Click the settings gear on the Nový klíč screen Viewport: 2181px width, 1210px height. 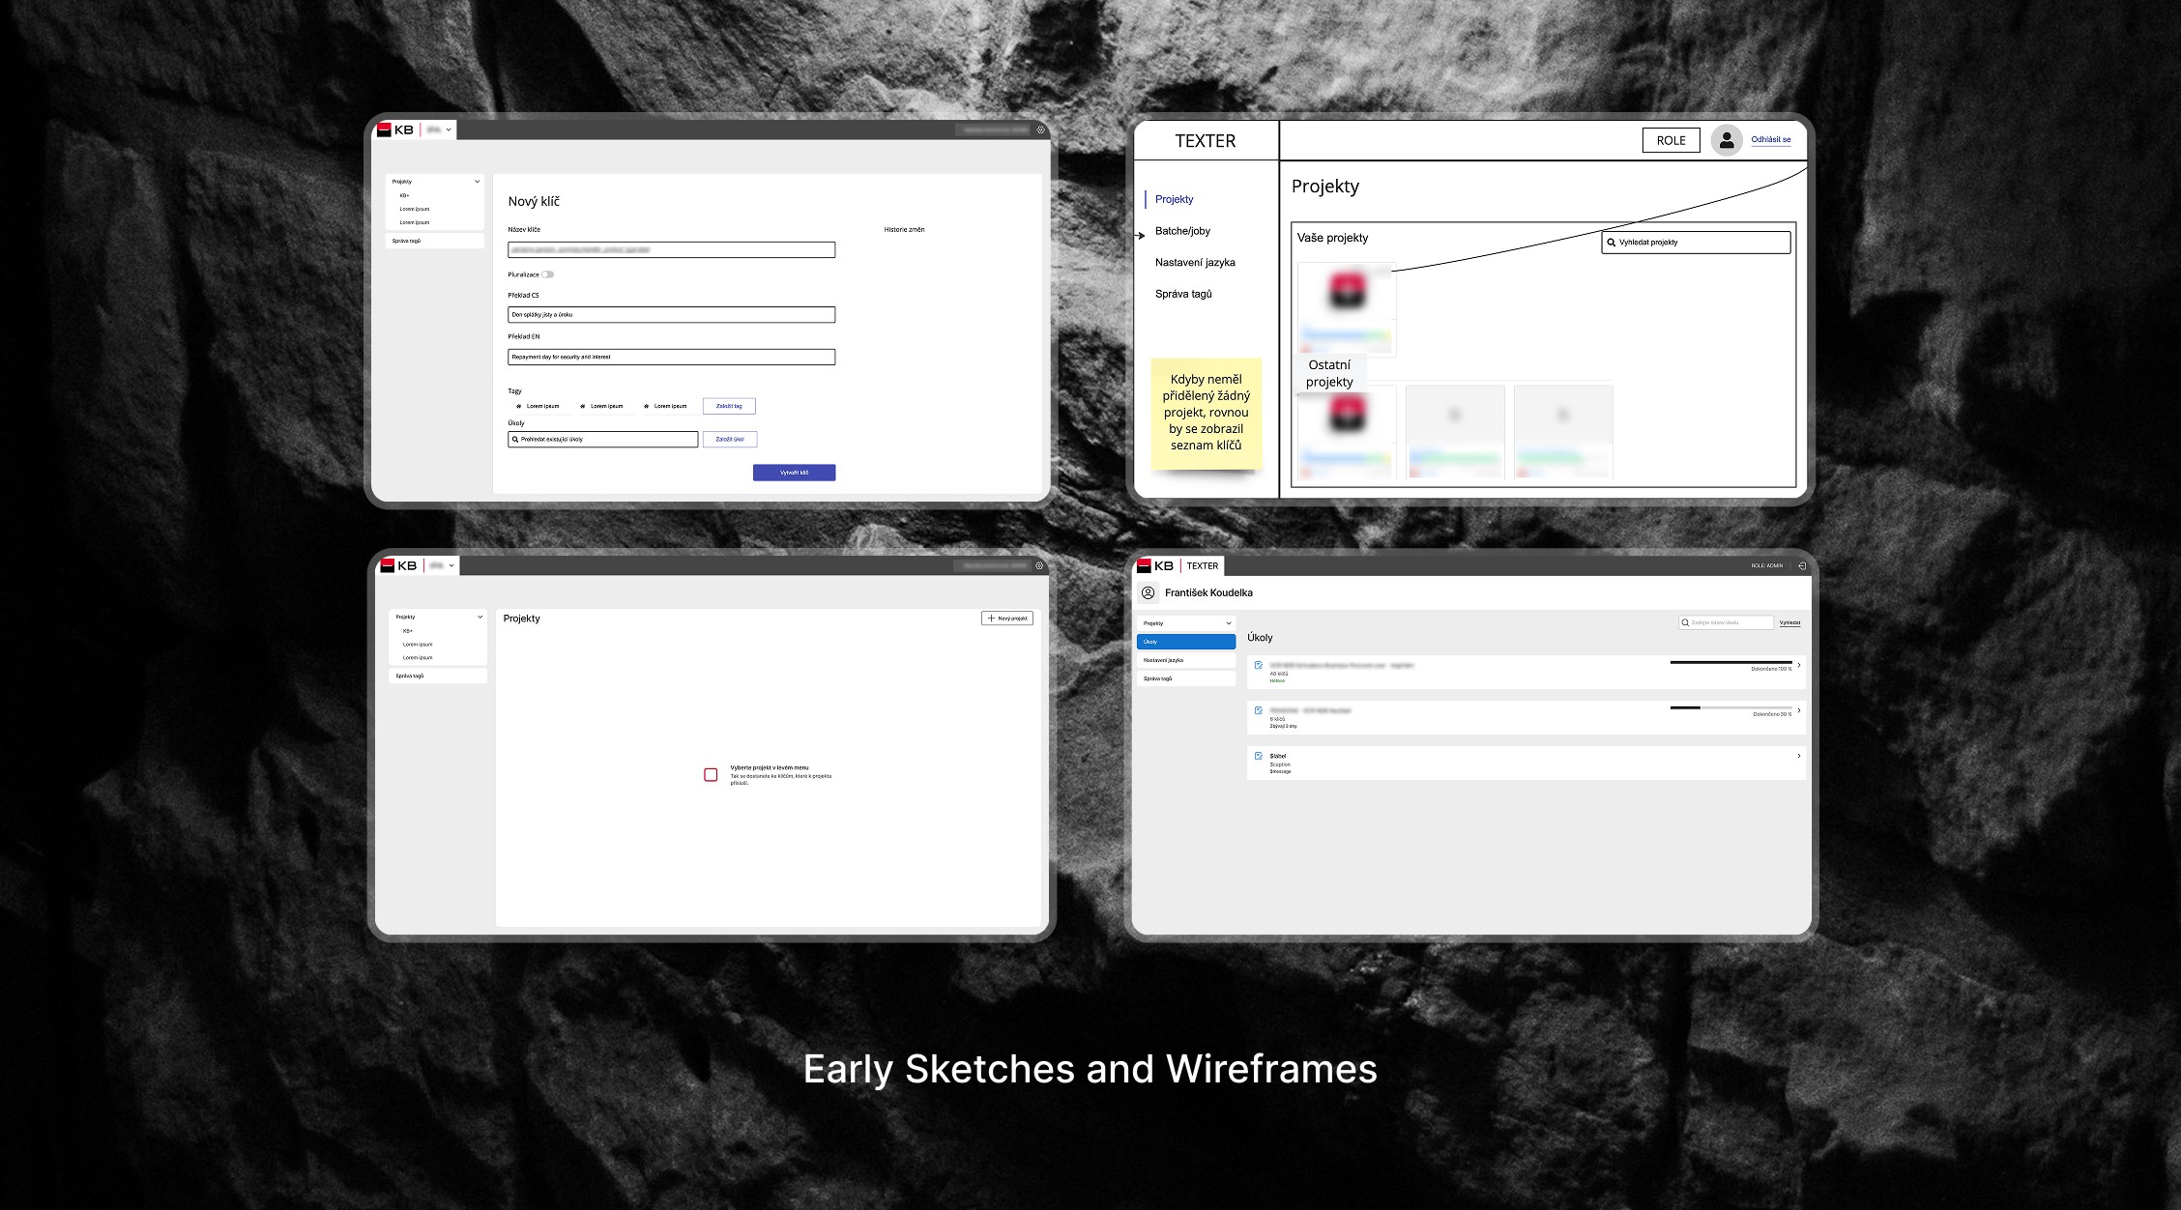1040,130
